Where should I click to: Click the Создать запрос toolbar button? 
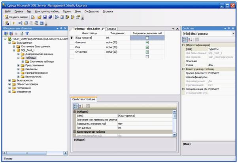coord(16,17)
